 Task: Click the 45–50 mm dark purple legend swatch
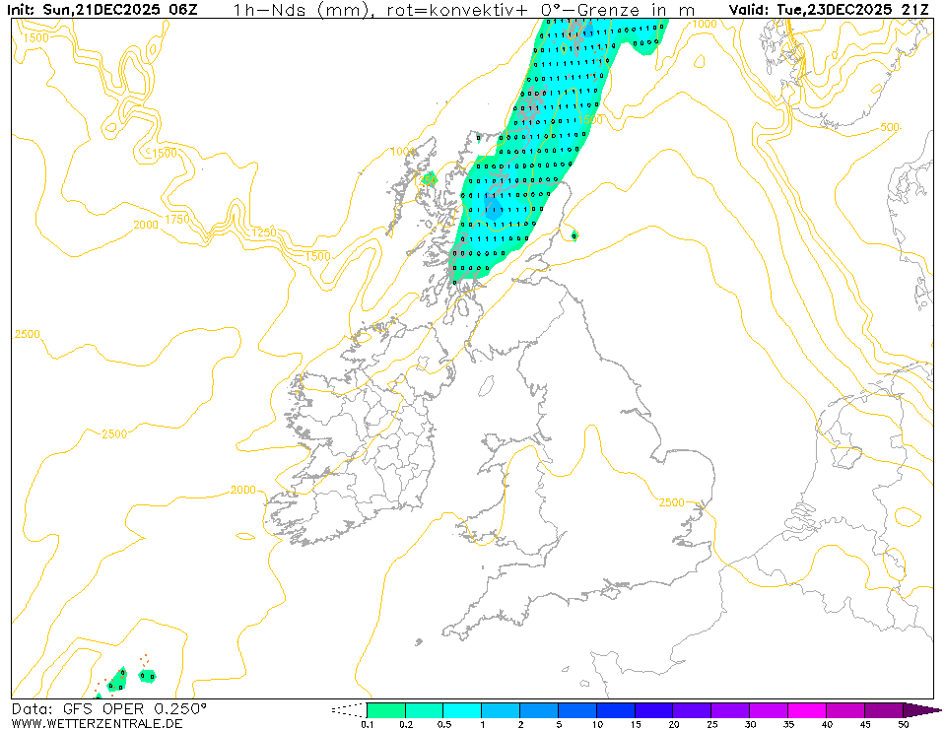click(884, 709)
